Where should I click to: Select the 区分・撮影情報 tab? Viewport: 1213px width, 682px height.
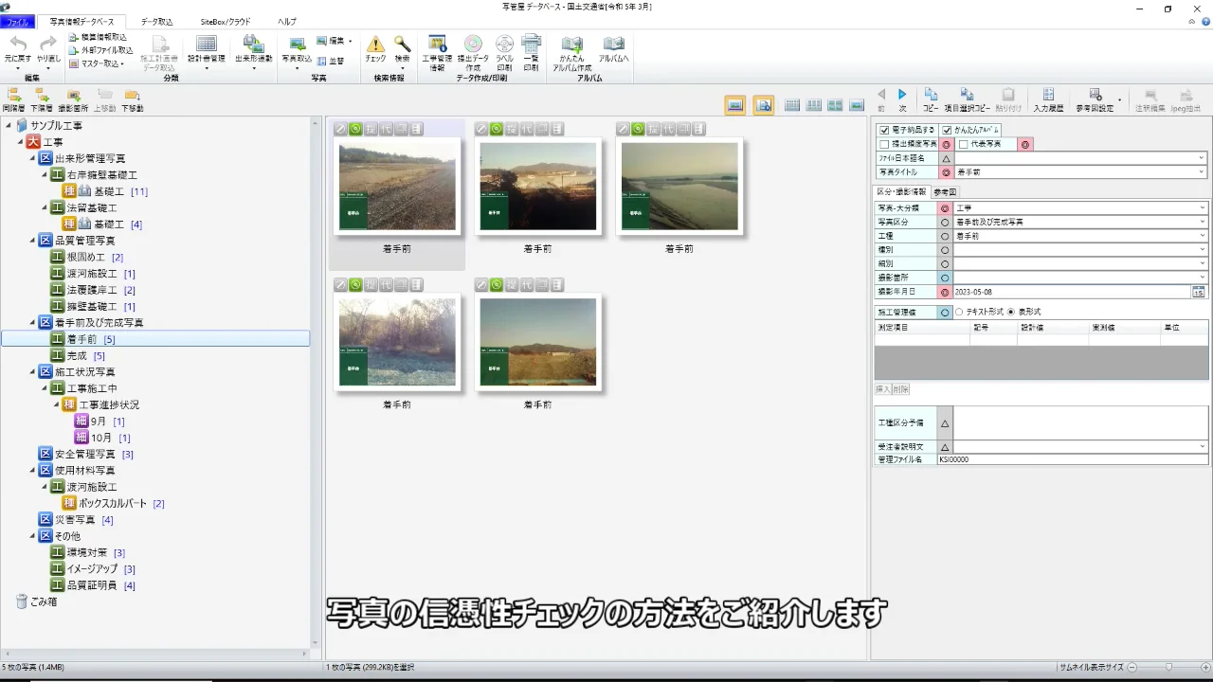click(901, 191)
